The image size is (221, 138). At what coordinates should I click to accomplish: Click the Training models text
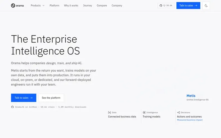point(151,117)
